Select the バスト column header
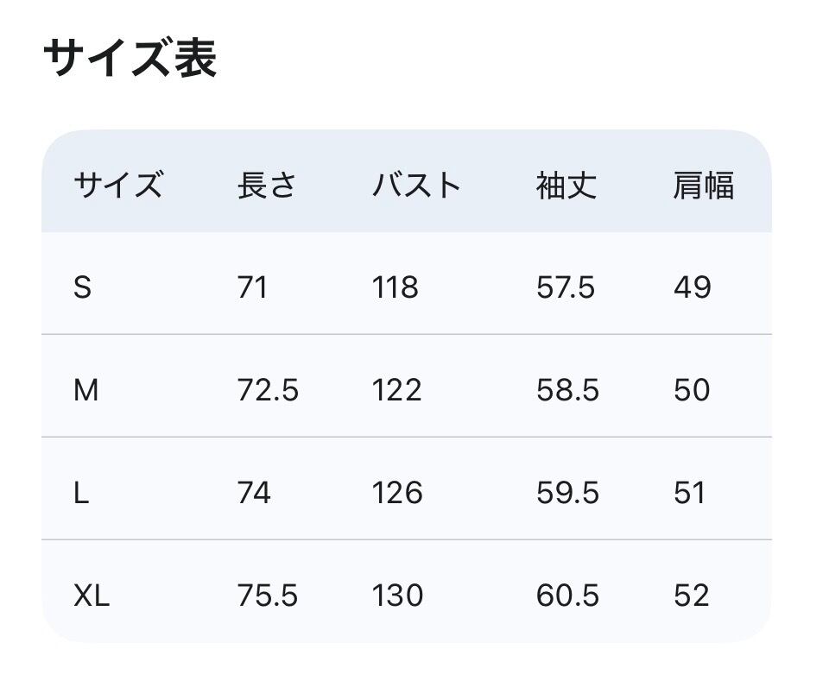This screenshot has width=829, height=687. tap(417, 186)
